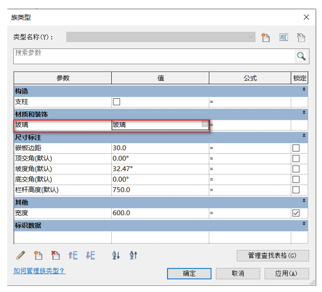
Task: Close the 族类型 dialog
Action: 306,17
